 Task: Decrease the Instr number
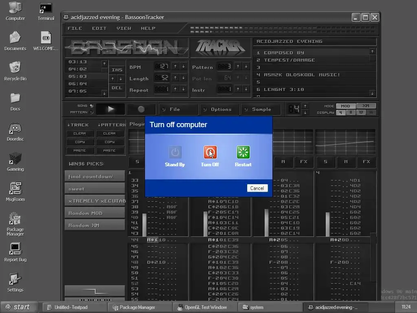[x=246, y=89]
